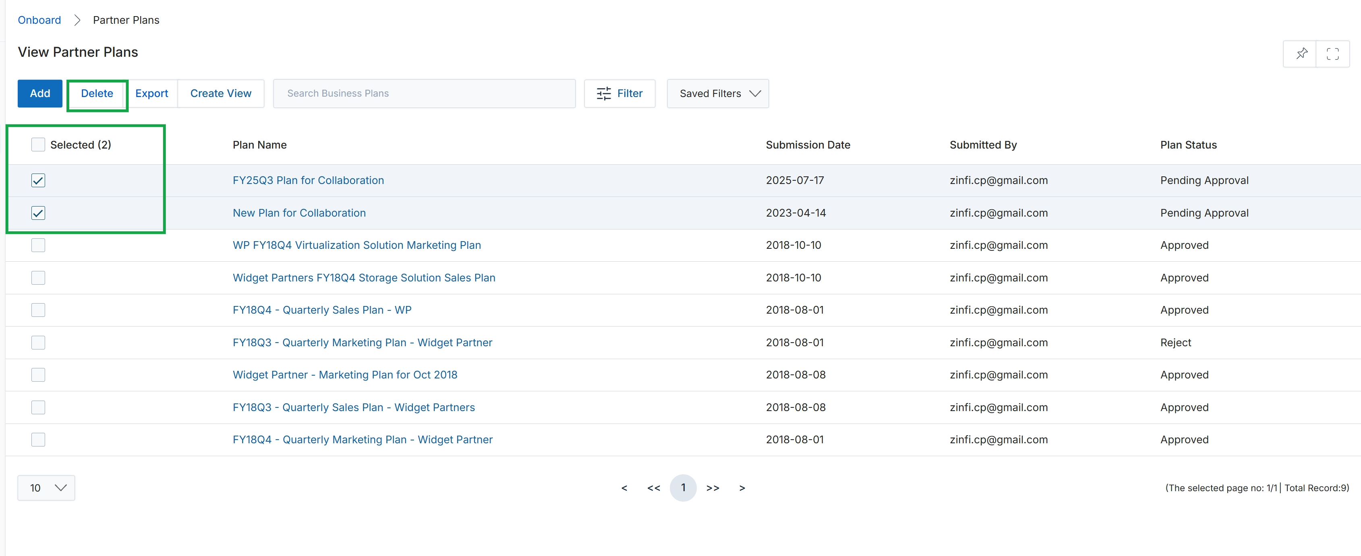Open Widget Partner - Marketing Plan for Oct 2018
Viewport: 1361px width, 556px height.
tap(345, 375)
